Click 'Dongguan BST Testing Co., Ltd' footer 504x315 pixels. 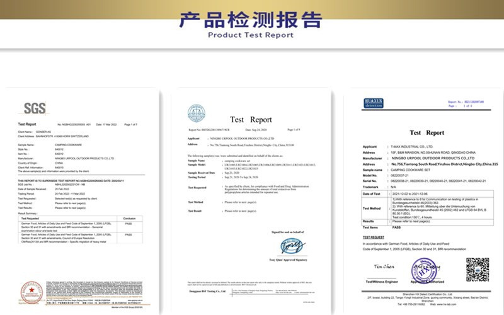point(208,291)
